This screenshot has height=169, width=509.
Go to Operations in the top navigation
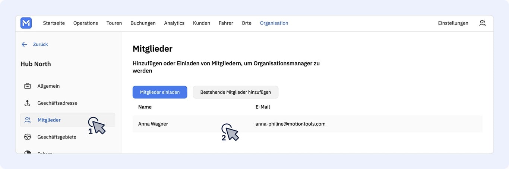pyautogui.click(x=86, y=23)
